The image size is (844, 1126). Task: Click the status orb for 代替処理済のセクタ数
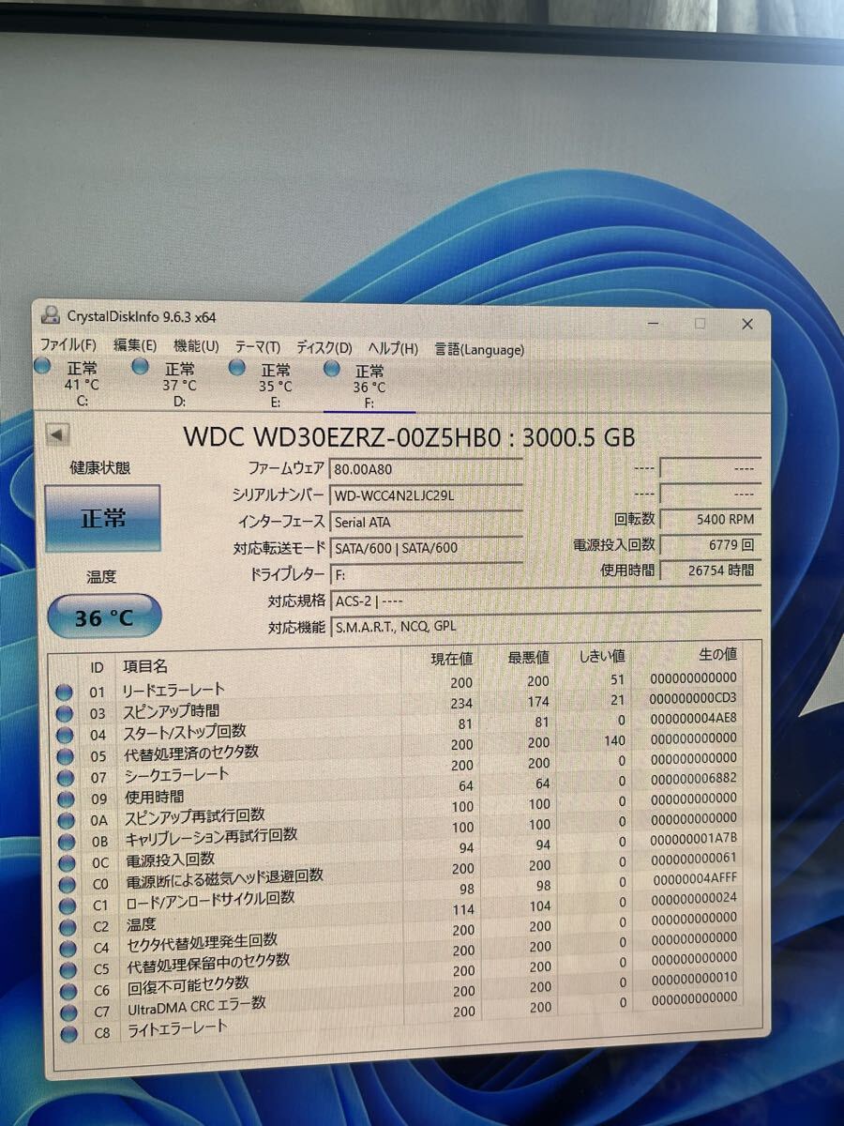click(64, 756)
